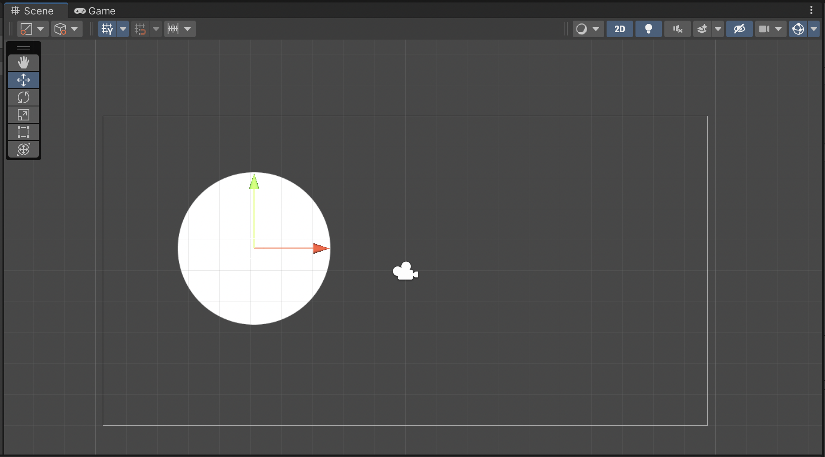The image size is (825, 457).
Task: Toggle the grid visibility button
Action: 107,29
